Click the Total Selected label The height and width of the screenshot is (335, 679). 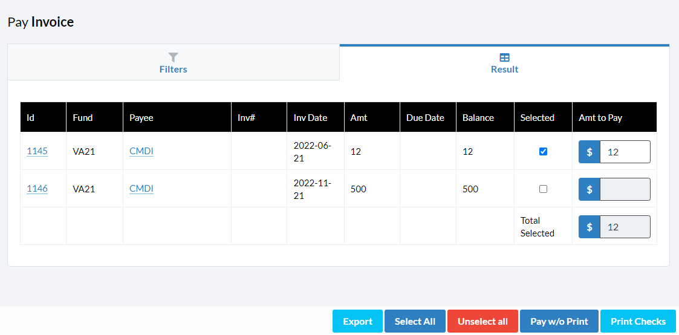point(538,227)
